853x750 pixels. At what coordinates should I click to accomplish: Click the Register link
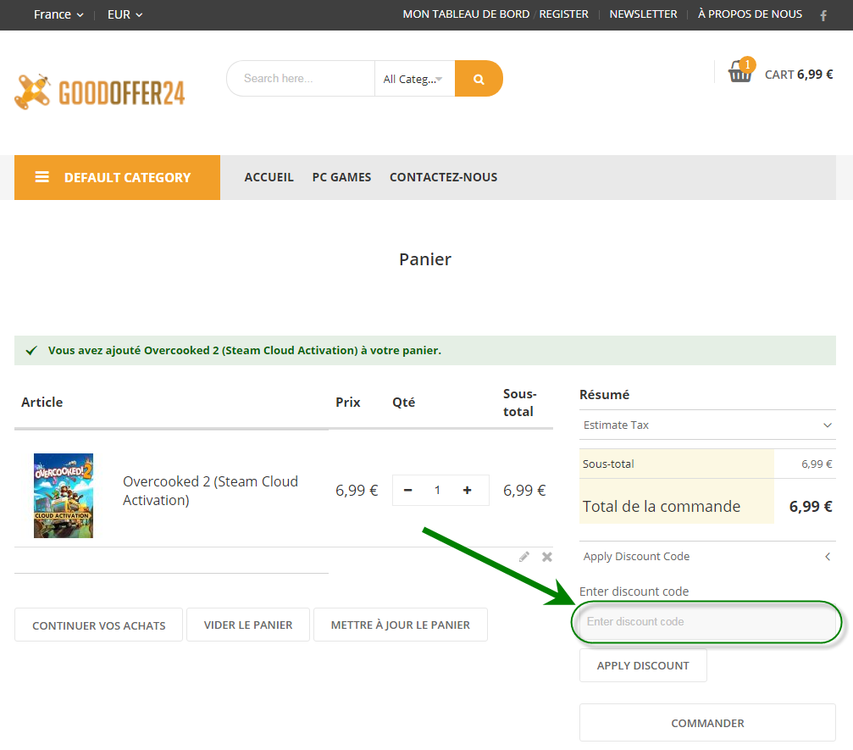[x=563, y=14]
